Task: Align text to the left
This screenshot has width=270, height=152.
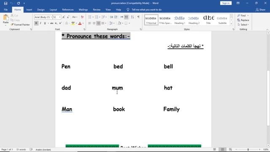Action: tap(89, 23)
